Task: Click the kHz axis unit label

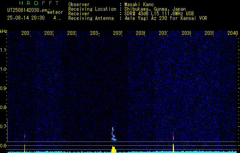Action: coord(3,31)
